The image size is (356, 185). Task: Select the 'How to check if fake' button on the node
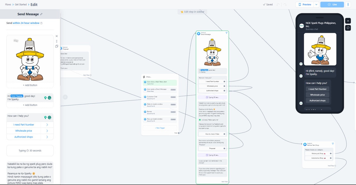pos(212,134)
